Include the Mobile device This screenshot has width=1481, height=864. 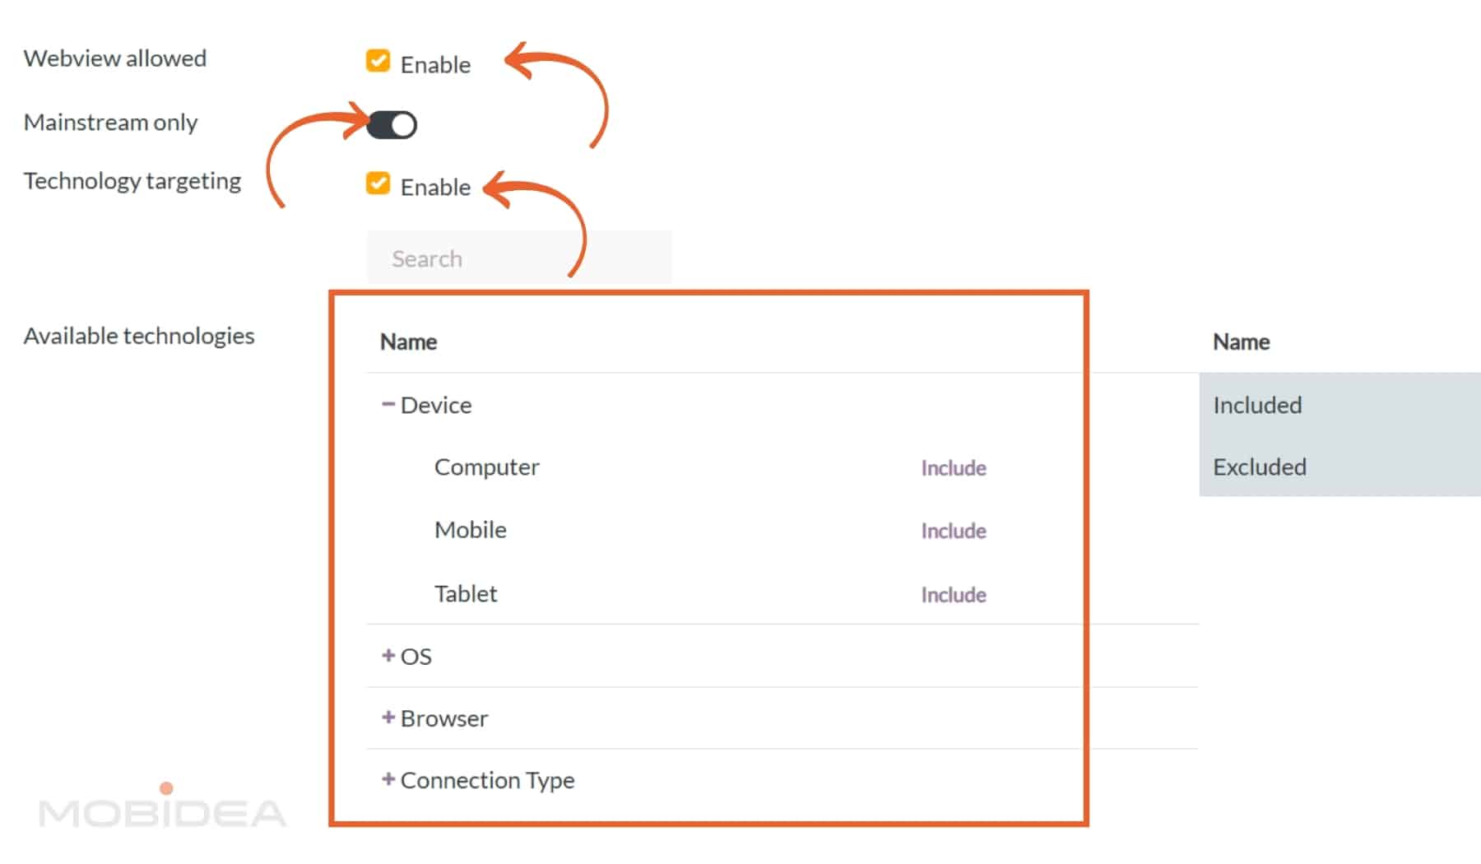(953, 531)
